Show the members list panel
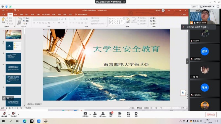The height and width of the screenshot is (124, 221). pyautogui.click(x=103, y=114)
